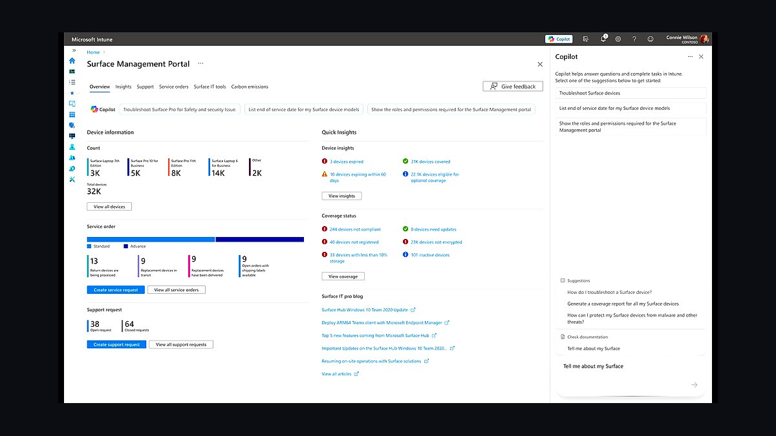Open the View all articles link
The image size is (776, 436).
337,374
